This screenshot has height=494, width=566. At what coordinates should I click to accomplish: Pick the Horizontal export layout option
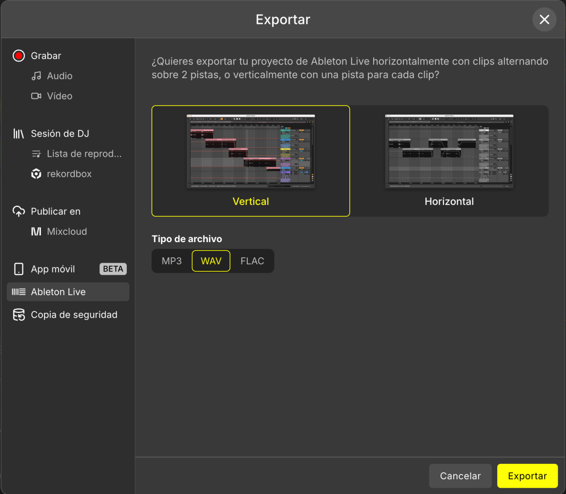tap(449, 161)
